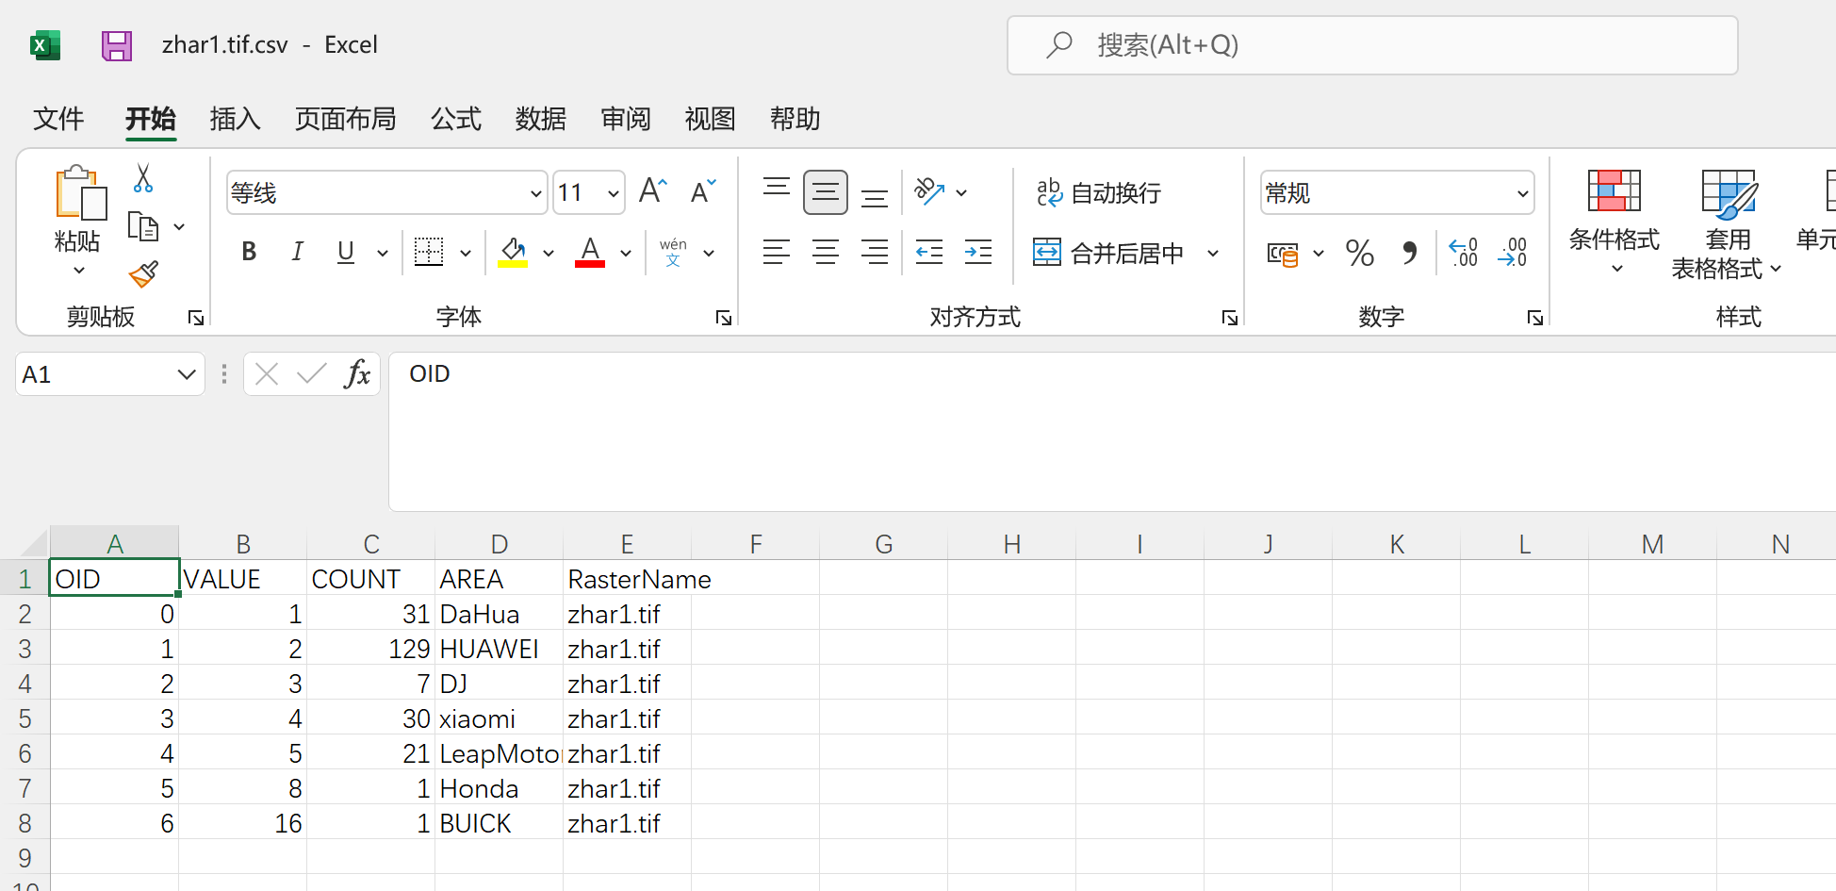
Task: Toggle middle vertical alignment
Action: tap(826, 192)
